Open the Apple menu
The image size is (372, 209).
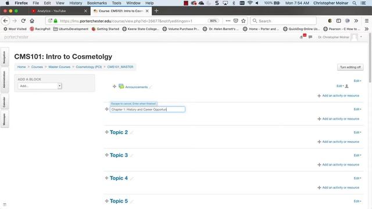click(8, 3)
